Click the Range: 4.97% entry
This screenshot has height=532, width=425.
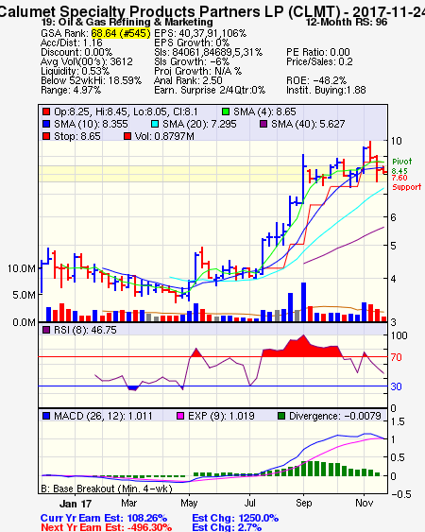point(71,91)
